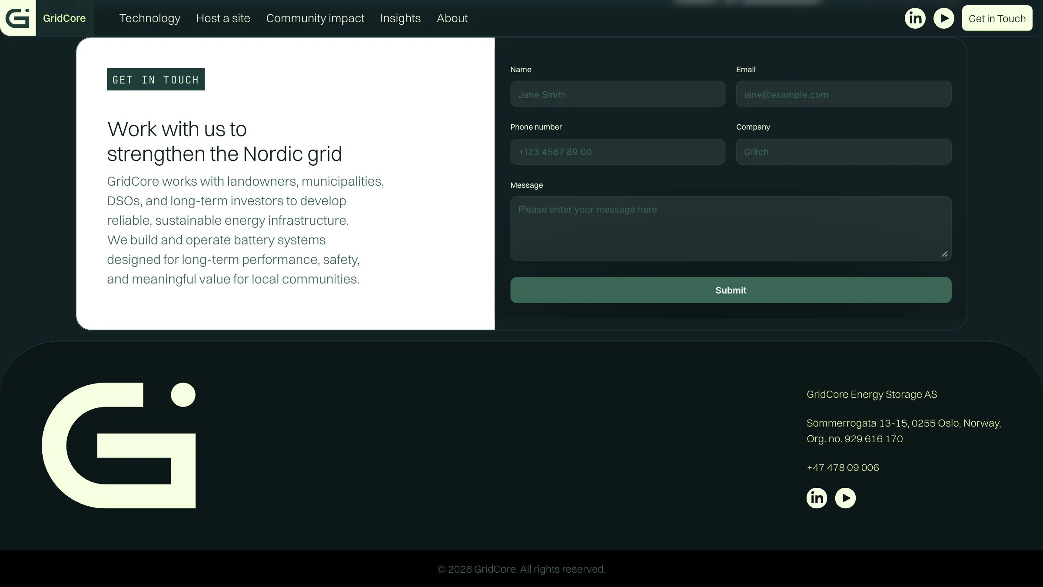Focus the Message text area

[731, 229]
